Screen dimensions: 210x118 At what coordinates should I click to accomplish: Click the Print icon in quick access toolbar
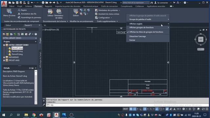[43, 3]
